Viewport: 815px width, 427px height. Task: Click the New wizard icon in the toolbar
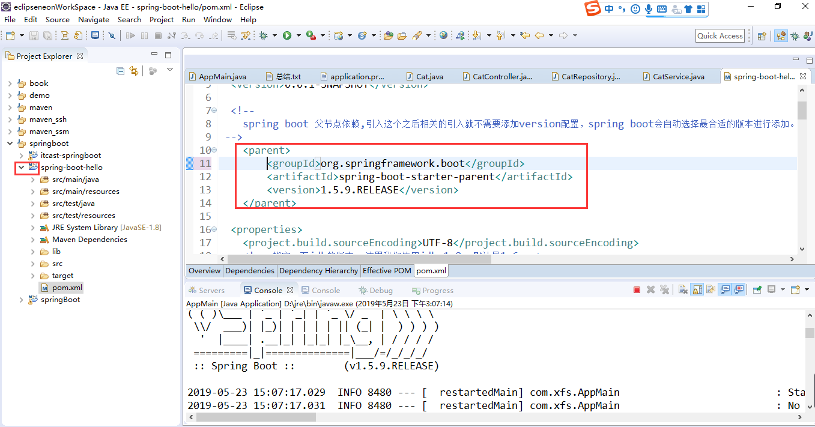[x=10, y=35]
